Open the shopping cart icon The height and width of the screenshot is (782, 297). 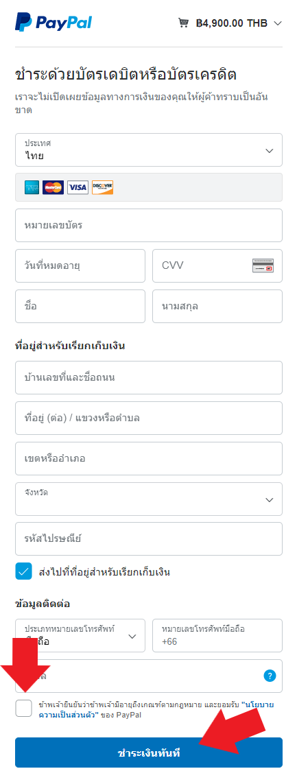pos(184,23)
